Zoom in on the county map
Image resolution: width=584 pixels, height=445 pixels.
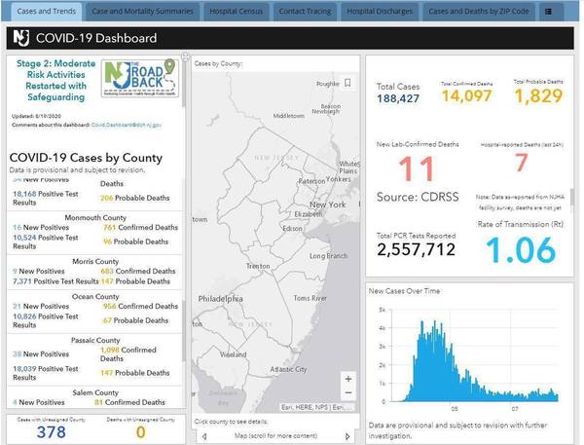(x=348, y=377)
